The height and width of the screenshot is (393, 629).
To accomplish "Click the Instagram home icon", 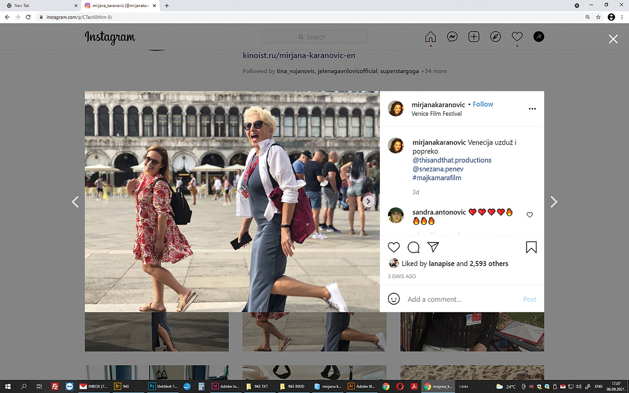I will coord(430,37).
